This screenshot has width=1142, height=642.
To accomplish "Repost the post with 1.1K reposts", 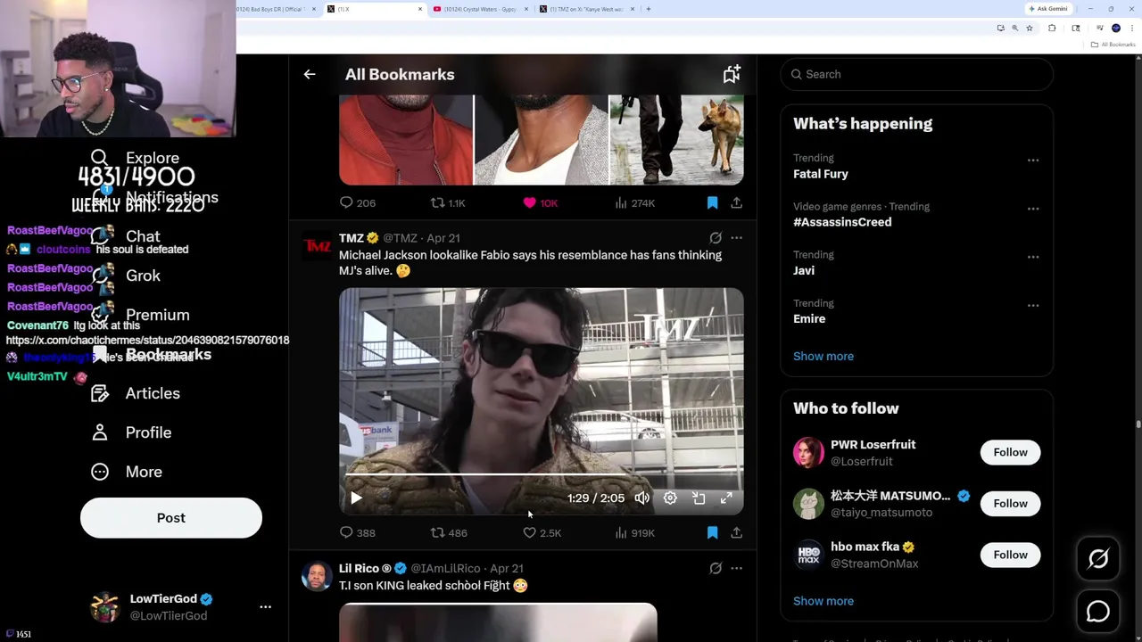I will [x=448, y=203].
